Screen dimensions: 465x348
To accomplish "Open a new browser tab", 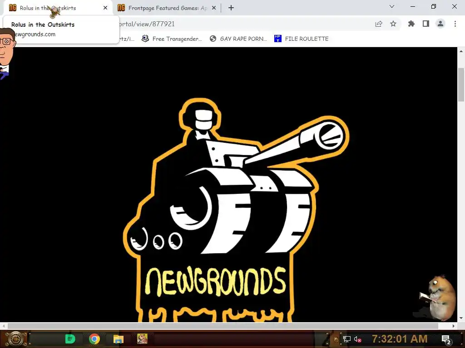I will 231,8.
